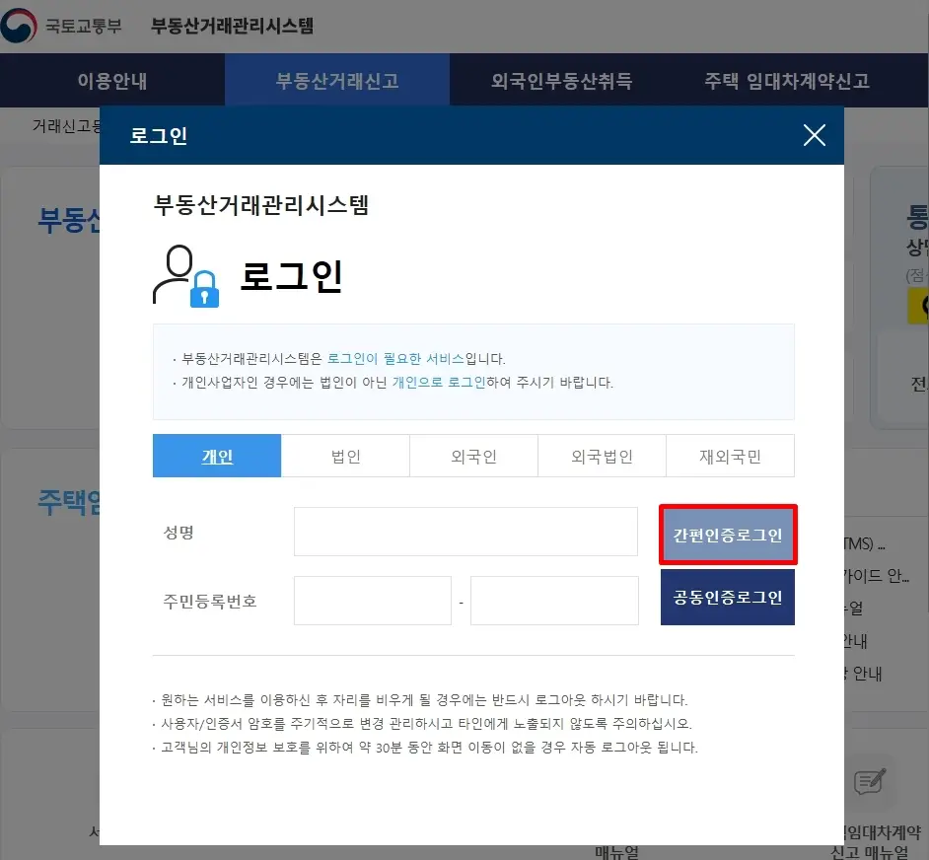Image resolution: width=929 pixels, height=860 pixels.
Task: Select the 법인 login type tab
Action: pyautogui.click(x=344, y=456)
